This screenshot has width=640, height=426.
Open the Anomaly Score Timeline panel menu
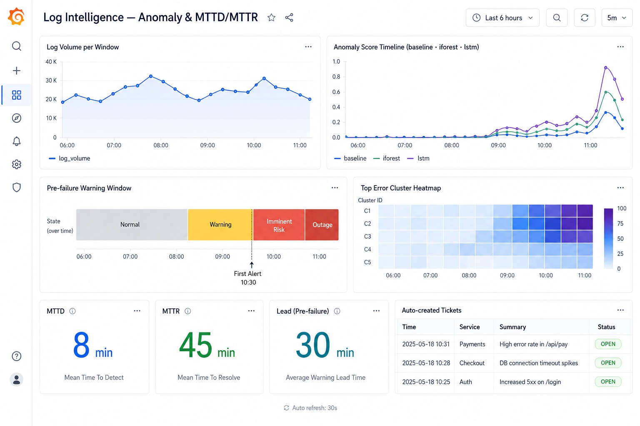(x=620, y=47)
